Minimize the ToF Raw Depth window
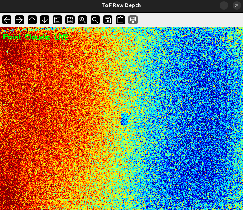Viewport: 243px width, 210px height. (224, 5)
